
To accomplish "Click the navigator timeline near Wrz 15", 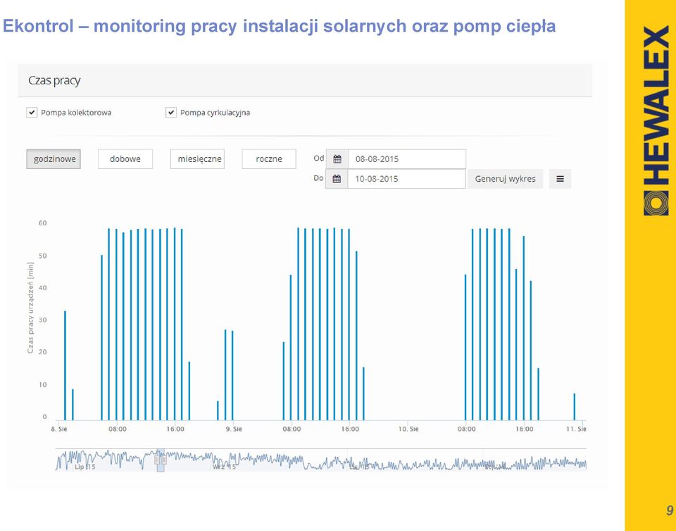I will pyautogui.click(x=224, y=467).
